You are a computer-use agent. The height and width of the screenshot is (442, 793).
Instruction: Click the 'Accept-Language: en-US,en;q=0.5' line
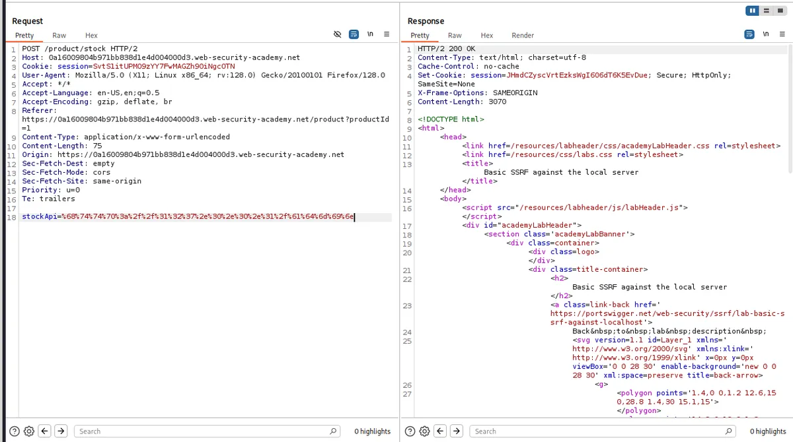pyautogui.click(x=91, y=93)
